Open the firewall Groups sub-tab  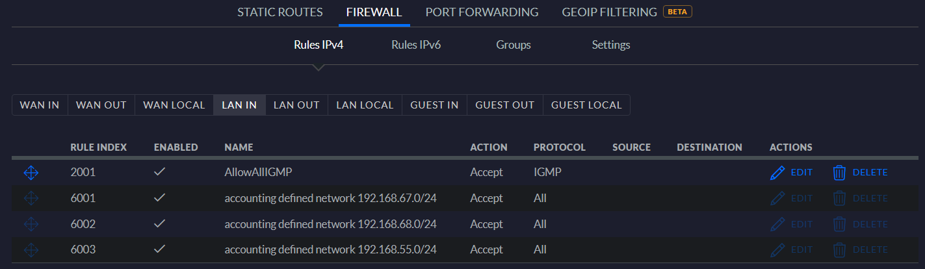[x=514, y=45]
